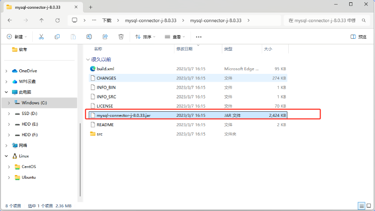Image resolution: width=375 pixels, height=211 pixels.
Task: Click the Share icon in toolbar
Action: [x=105, y=36]
